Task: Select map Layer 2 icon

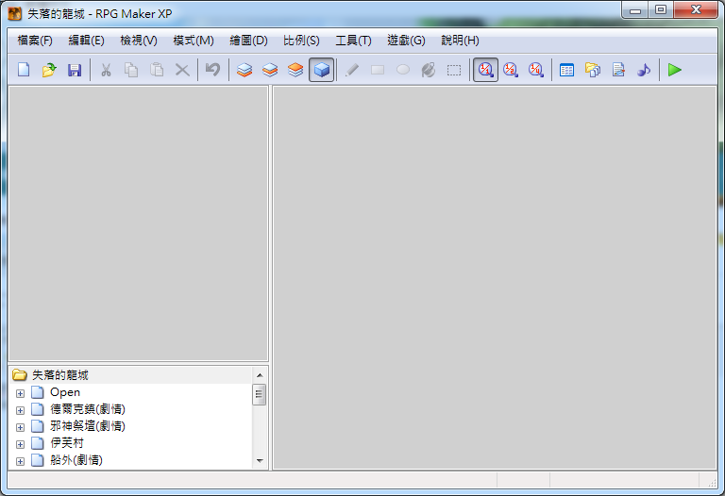Action: click(x=270, y=70)
